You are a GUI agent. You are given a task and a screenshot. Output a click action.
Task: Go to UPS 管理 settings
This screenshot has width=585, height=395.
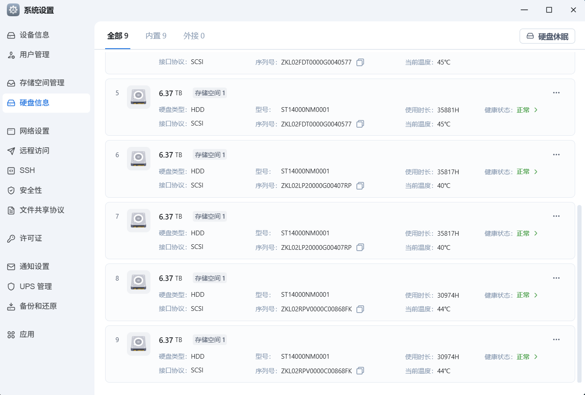pyautogui.click(x=35, y=287)
